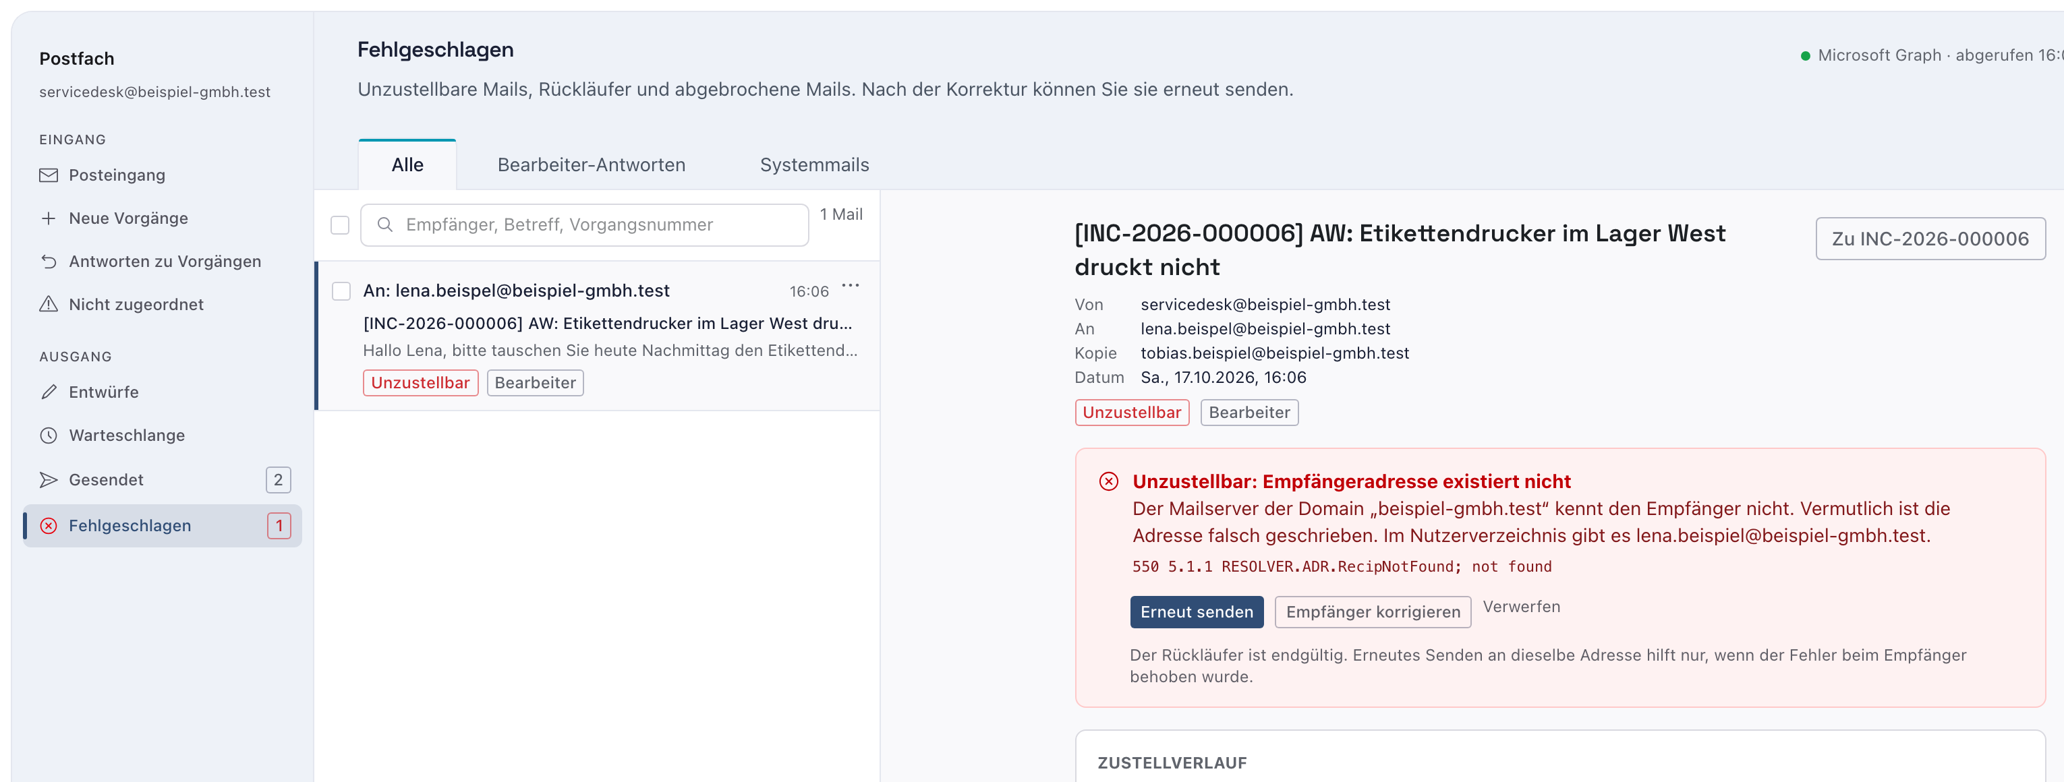This screenshot has height=782, width=2064.
Task: Click the red X-circle icon beside Fehlgeschlagen
Action: (x=49, y=526)
